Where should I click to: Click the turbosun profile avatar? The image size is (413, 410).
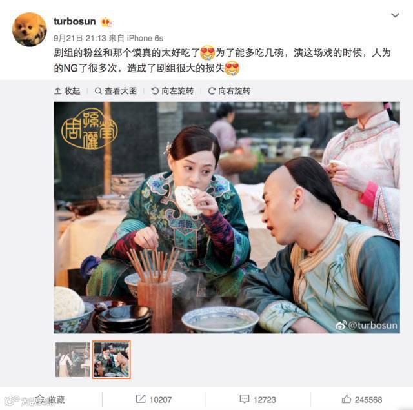(x=30, y=30)
